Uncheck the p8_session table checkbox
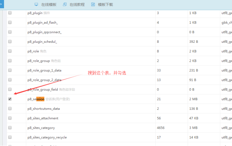 tap(10, 99)
